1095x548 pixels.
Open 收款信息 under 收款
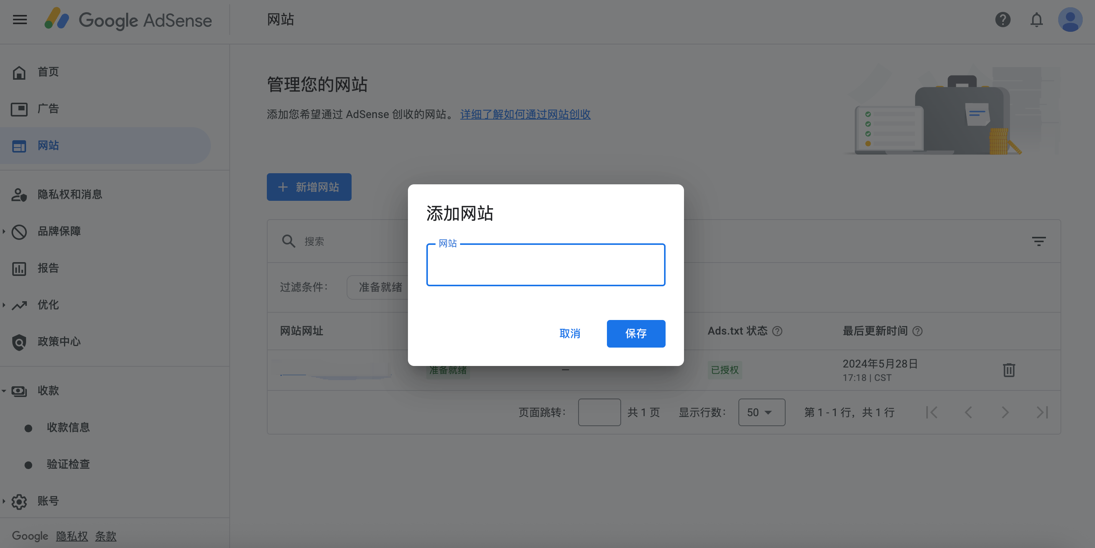pos(68,427)
